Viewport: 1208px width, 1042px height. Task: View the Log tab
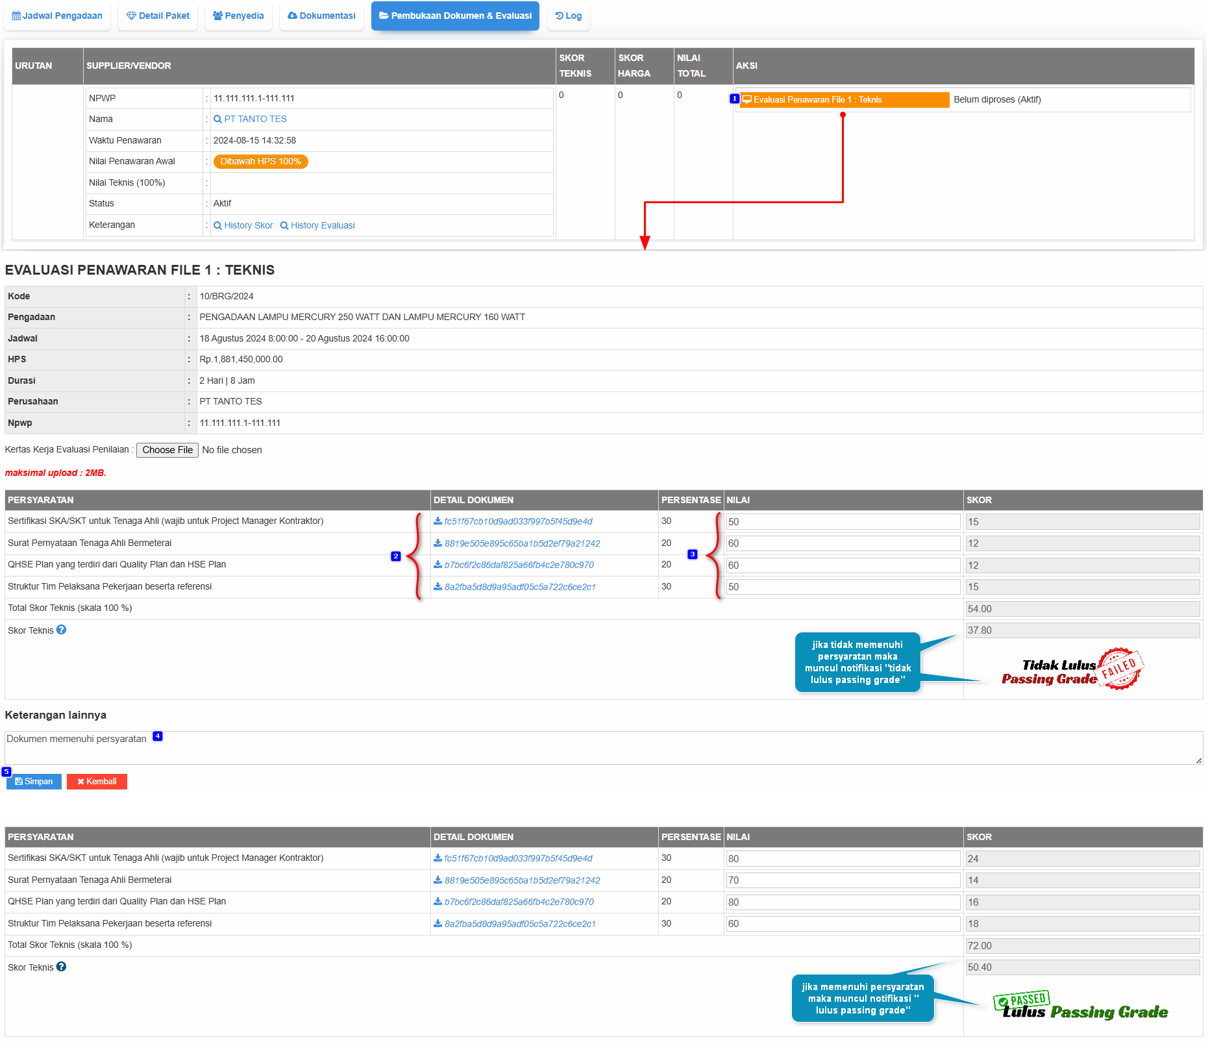569,16
